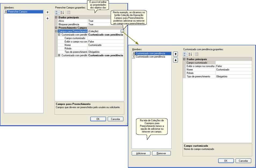Select member 0 Customizado com pendência
Screen dimensions: 256x168
click(x=152, y=53)
